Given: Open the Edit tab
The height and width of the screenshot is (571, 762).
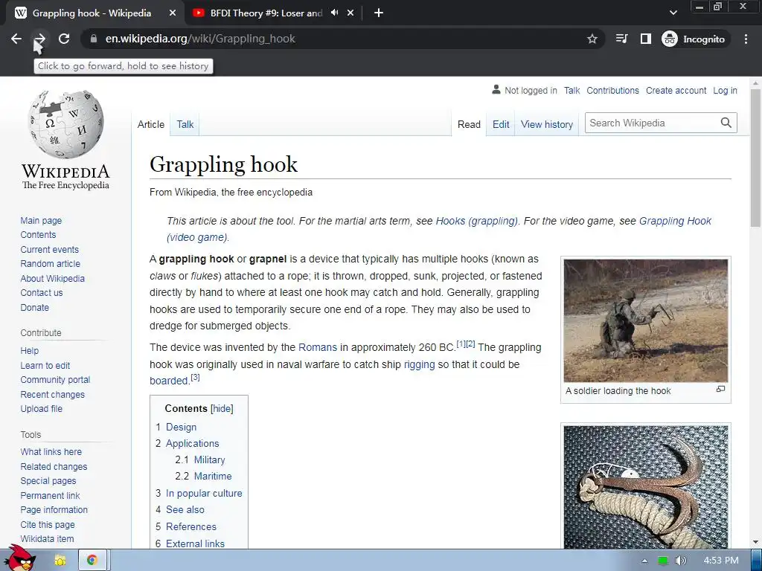Looking at the screenshot, I should coord(501,124).
